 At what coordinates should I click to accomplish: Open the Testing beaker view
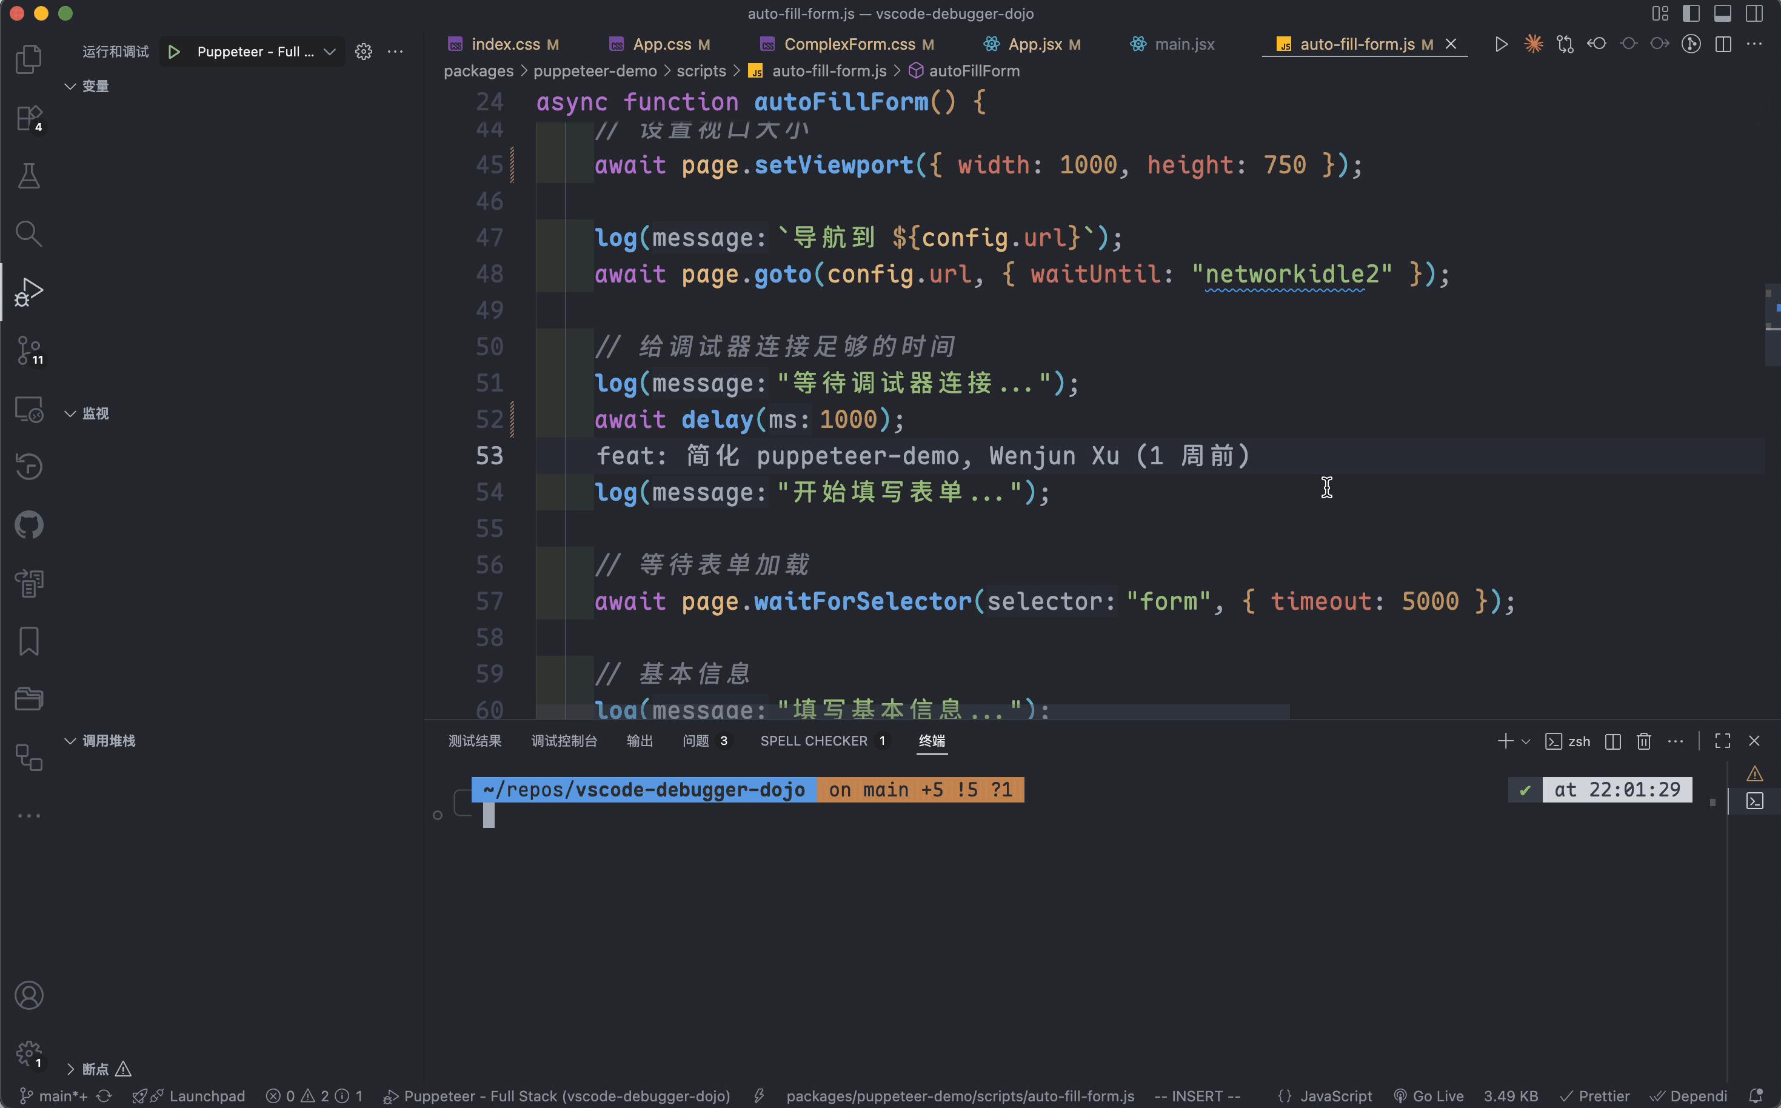point(28,175)
